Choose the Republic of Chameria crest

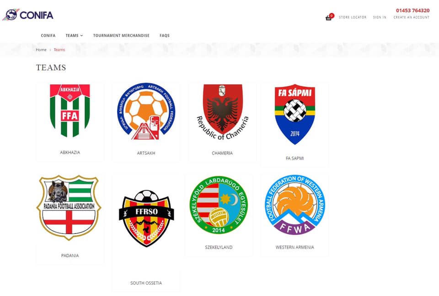click(222, 112)
